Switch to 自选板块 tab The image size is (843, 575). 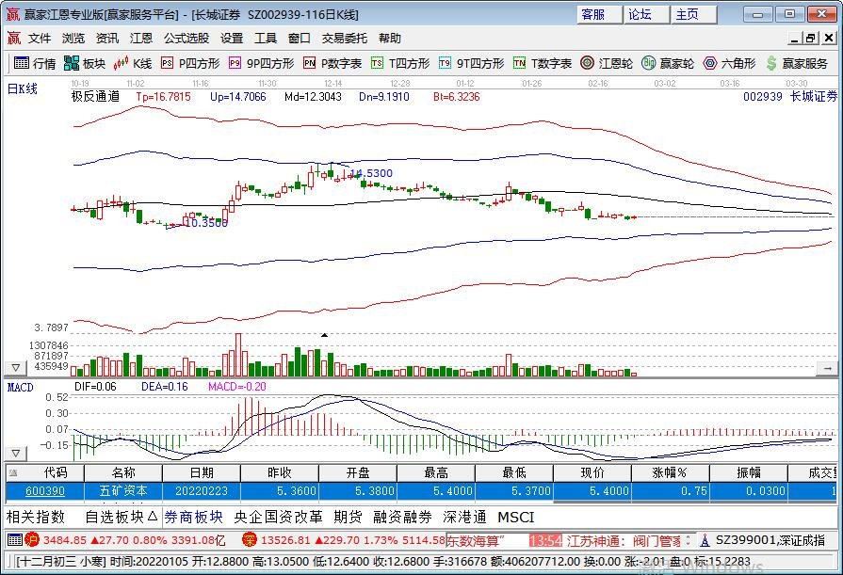121,517
